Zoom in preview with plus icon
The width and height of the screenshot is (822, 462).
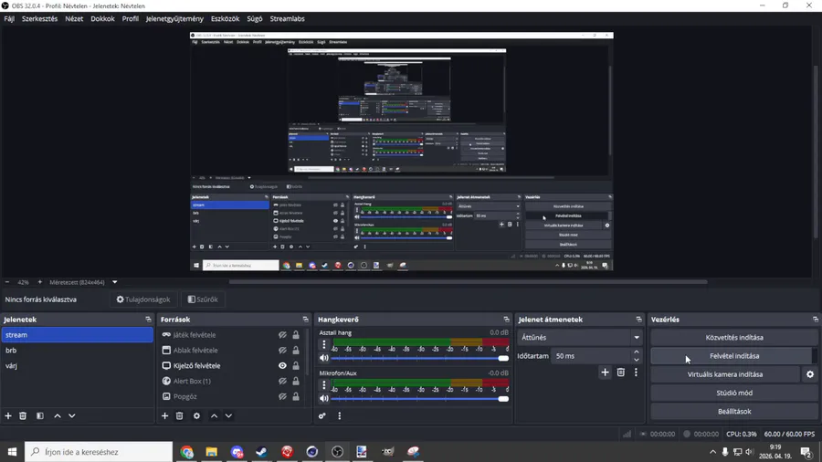click(x=40, y=282)
